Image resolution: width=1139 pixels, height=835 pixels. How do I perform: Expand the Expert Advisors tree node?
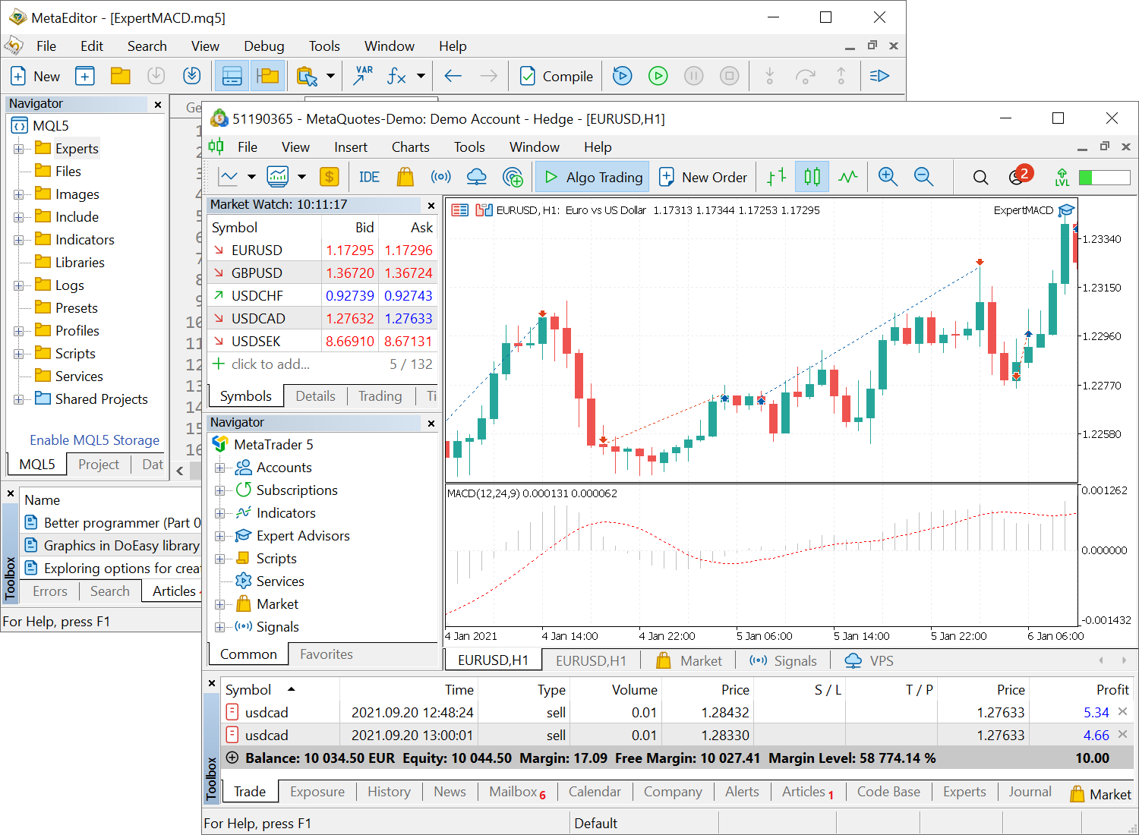220,536
